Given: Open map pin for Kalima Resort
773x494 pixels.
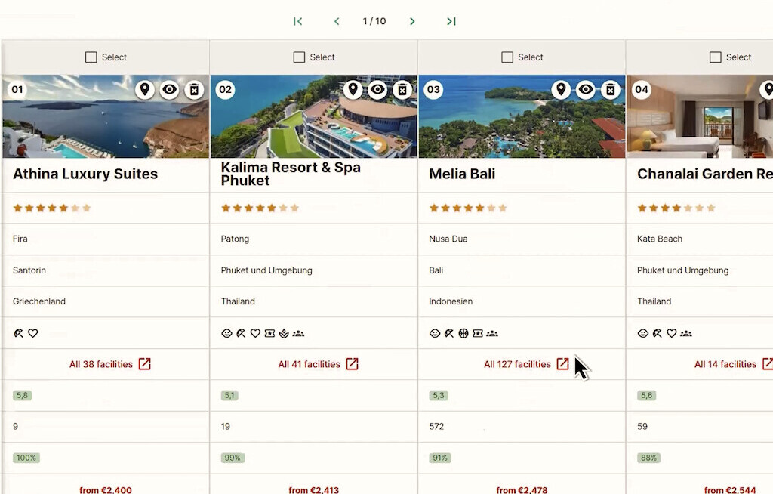Looking at the screenshot, I should [x=353, y=90].
